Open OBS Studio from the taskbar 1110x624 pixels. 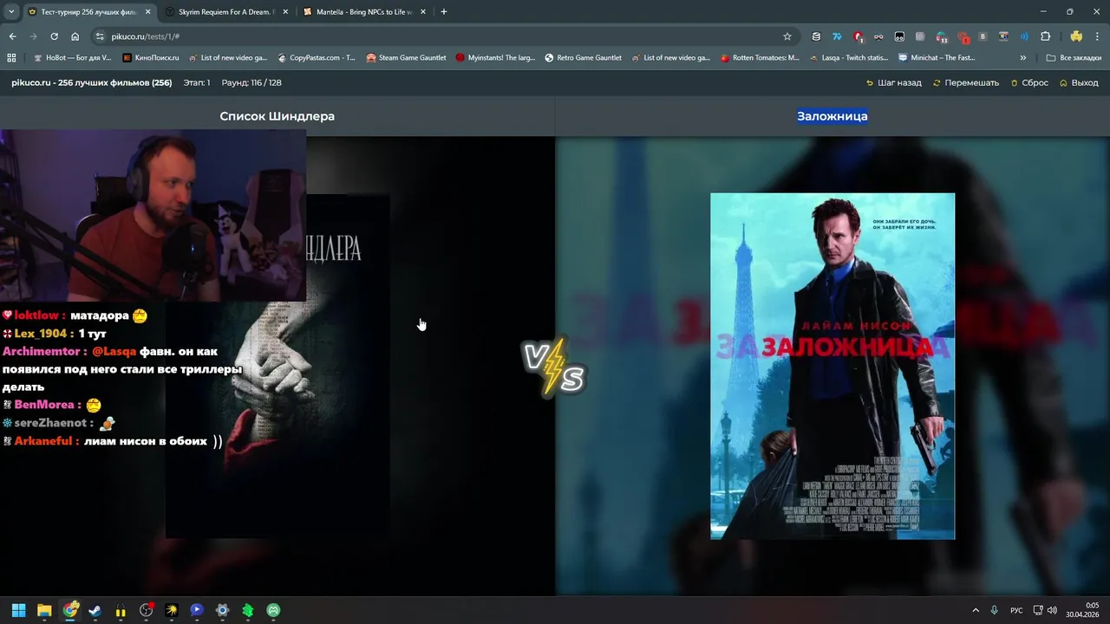coord(146,610)
